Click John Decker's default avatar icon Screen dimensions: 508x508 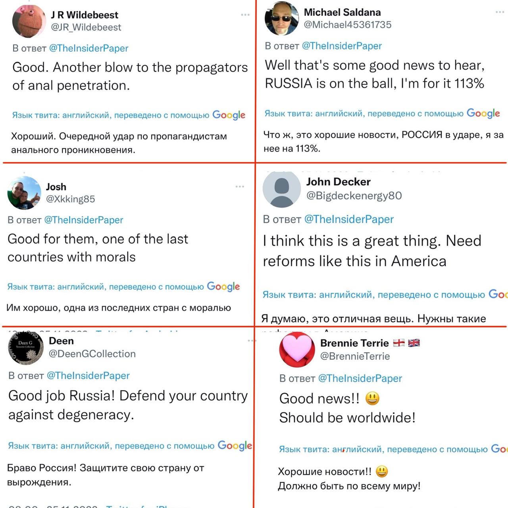pos(281,189)
